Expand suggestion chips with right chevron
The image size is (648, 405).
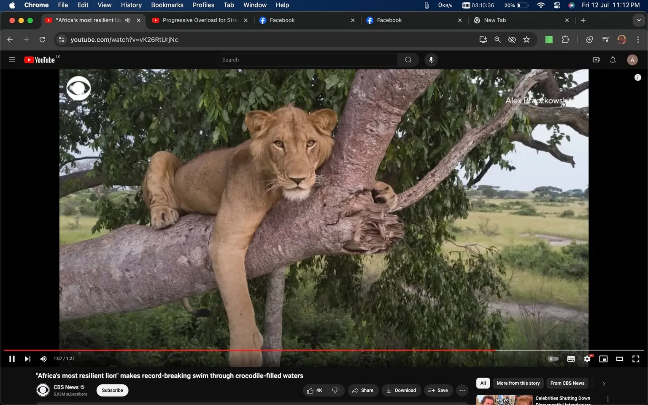point(603,383)
